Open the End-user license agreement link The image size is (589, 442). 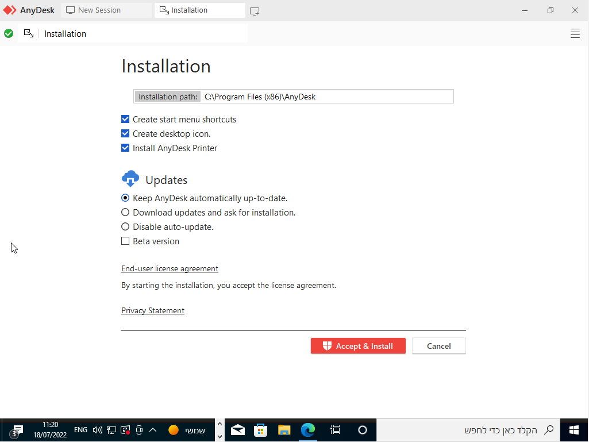click(170, 269)
